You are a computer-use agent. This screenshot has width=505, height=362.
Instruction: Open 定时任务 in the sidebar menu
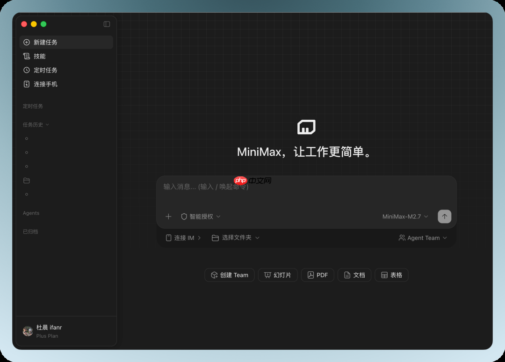tap(66, 70)
